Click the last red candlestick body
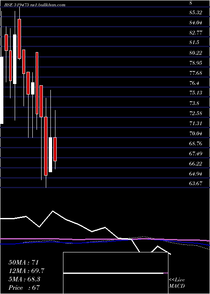 click(x=55, y=149)
